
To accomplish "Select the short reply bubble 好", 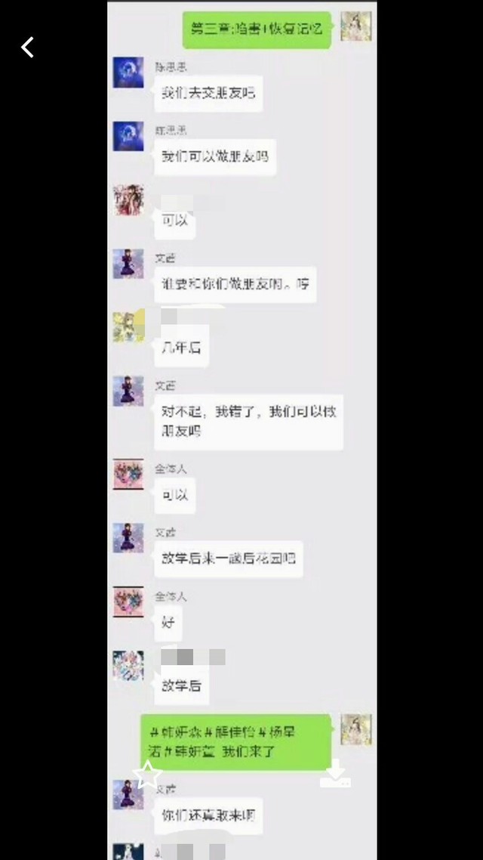I will click(x=168, y=623).
